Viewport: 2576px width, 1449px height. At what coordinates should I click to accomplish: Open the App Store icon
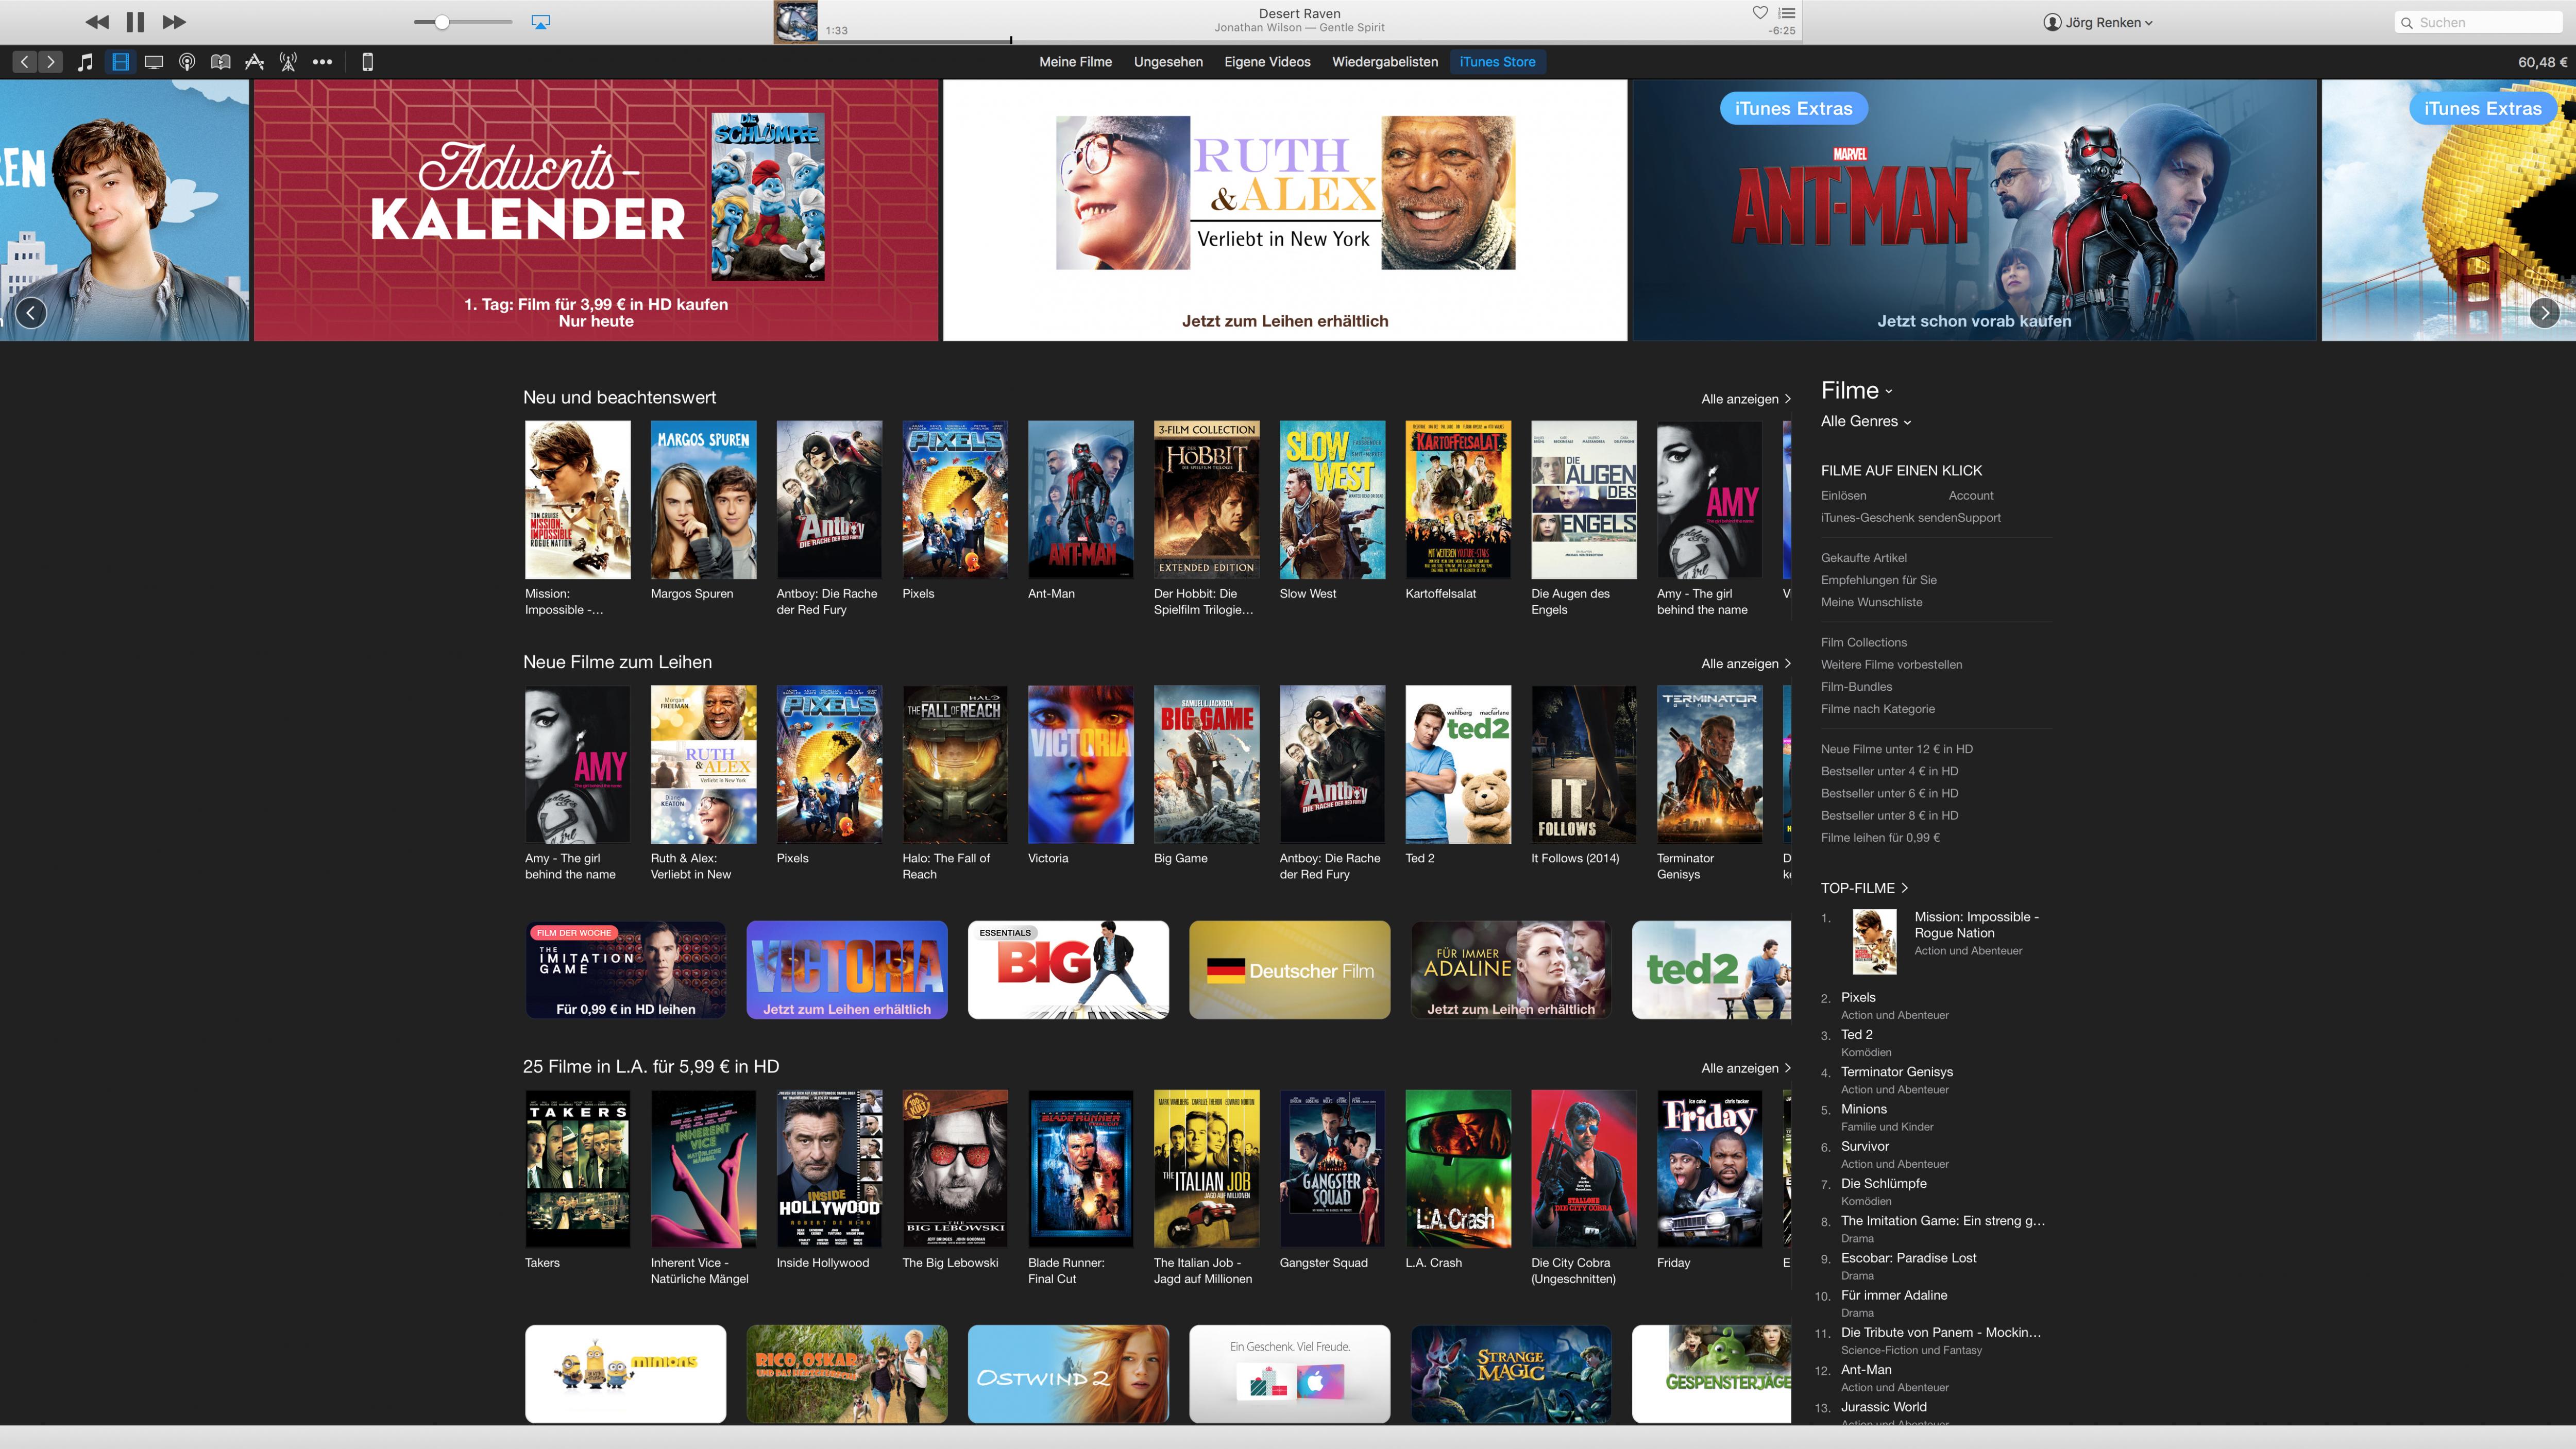254,61
